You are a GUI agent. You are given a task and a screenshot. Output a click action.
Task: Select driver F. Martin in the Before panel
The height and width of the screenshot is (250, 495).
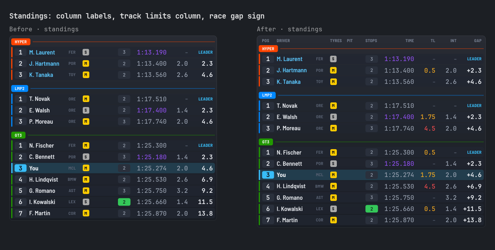pos(40,213)
